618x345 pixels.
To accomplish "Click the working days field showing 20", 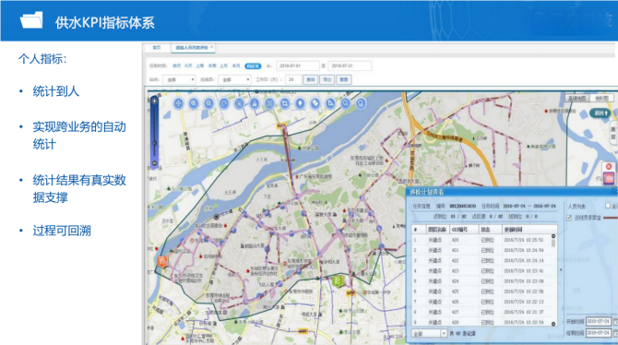I will click(x=293, y=79).
